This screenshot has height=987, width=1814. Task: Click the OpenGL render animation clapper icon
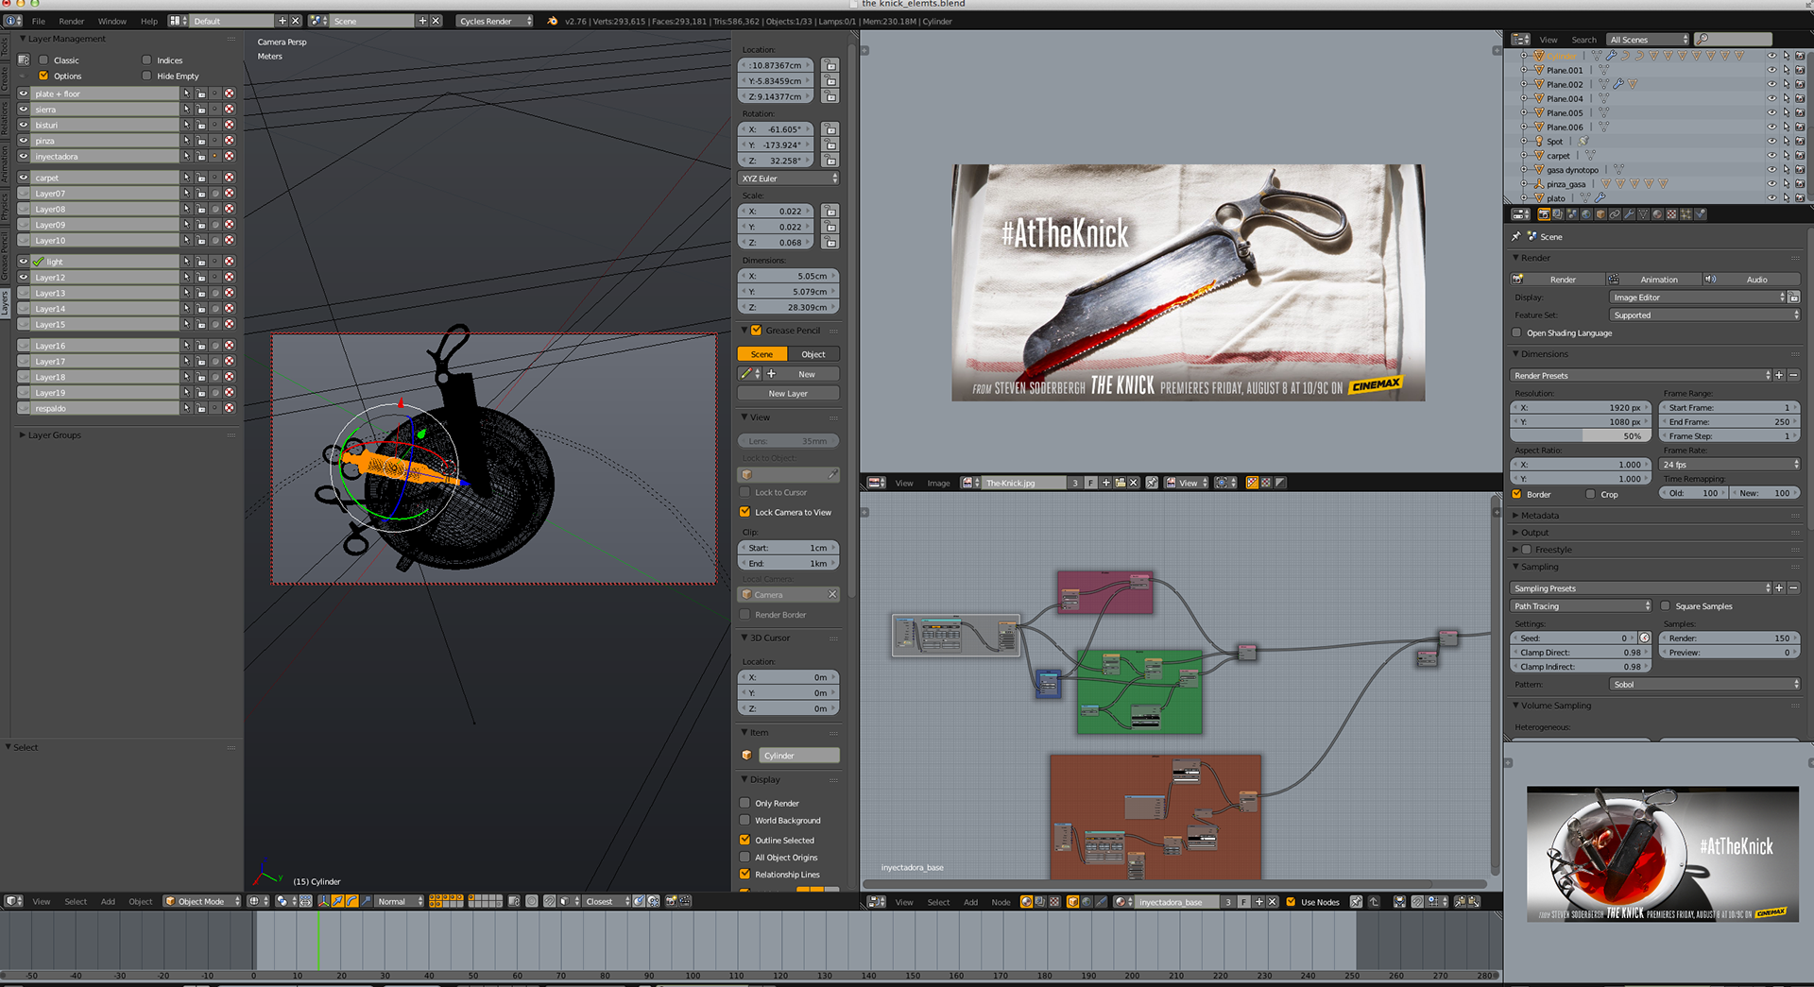click(685, 901)
